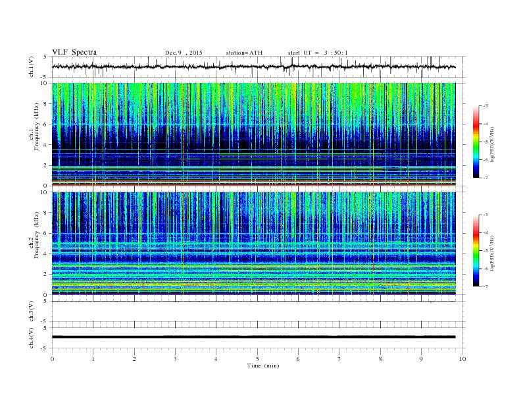Click the thick black ch.4 waveform trace
Viewport: 521px width, 403px height.
253,337
